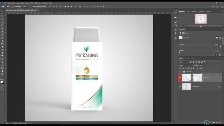Select the Rectangular Marquee tool
Viewport: 224px width, 126px height.
tap(2, 16)
